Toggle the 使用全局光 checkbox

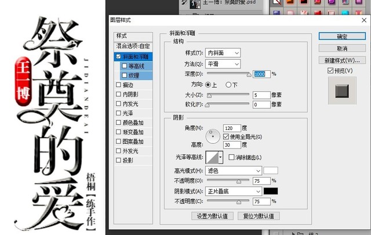pos(227,136)
